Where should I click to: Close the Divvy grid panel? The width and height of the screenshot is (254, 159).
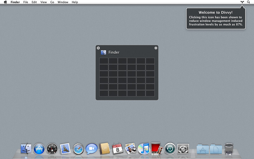tap(98, 48)
